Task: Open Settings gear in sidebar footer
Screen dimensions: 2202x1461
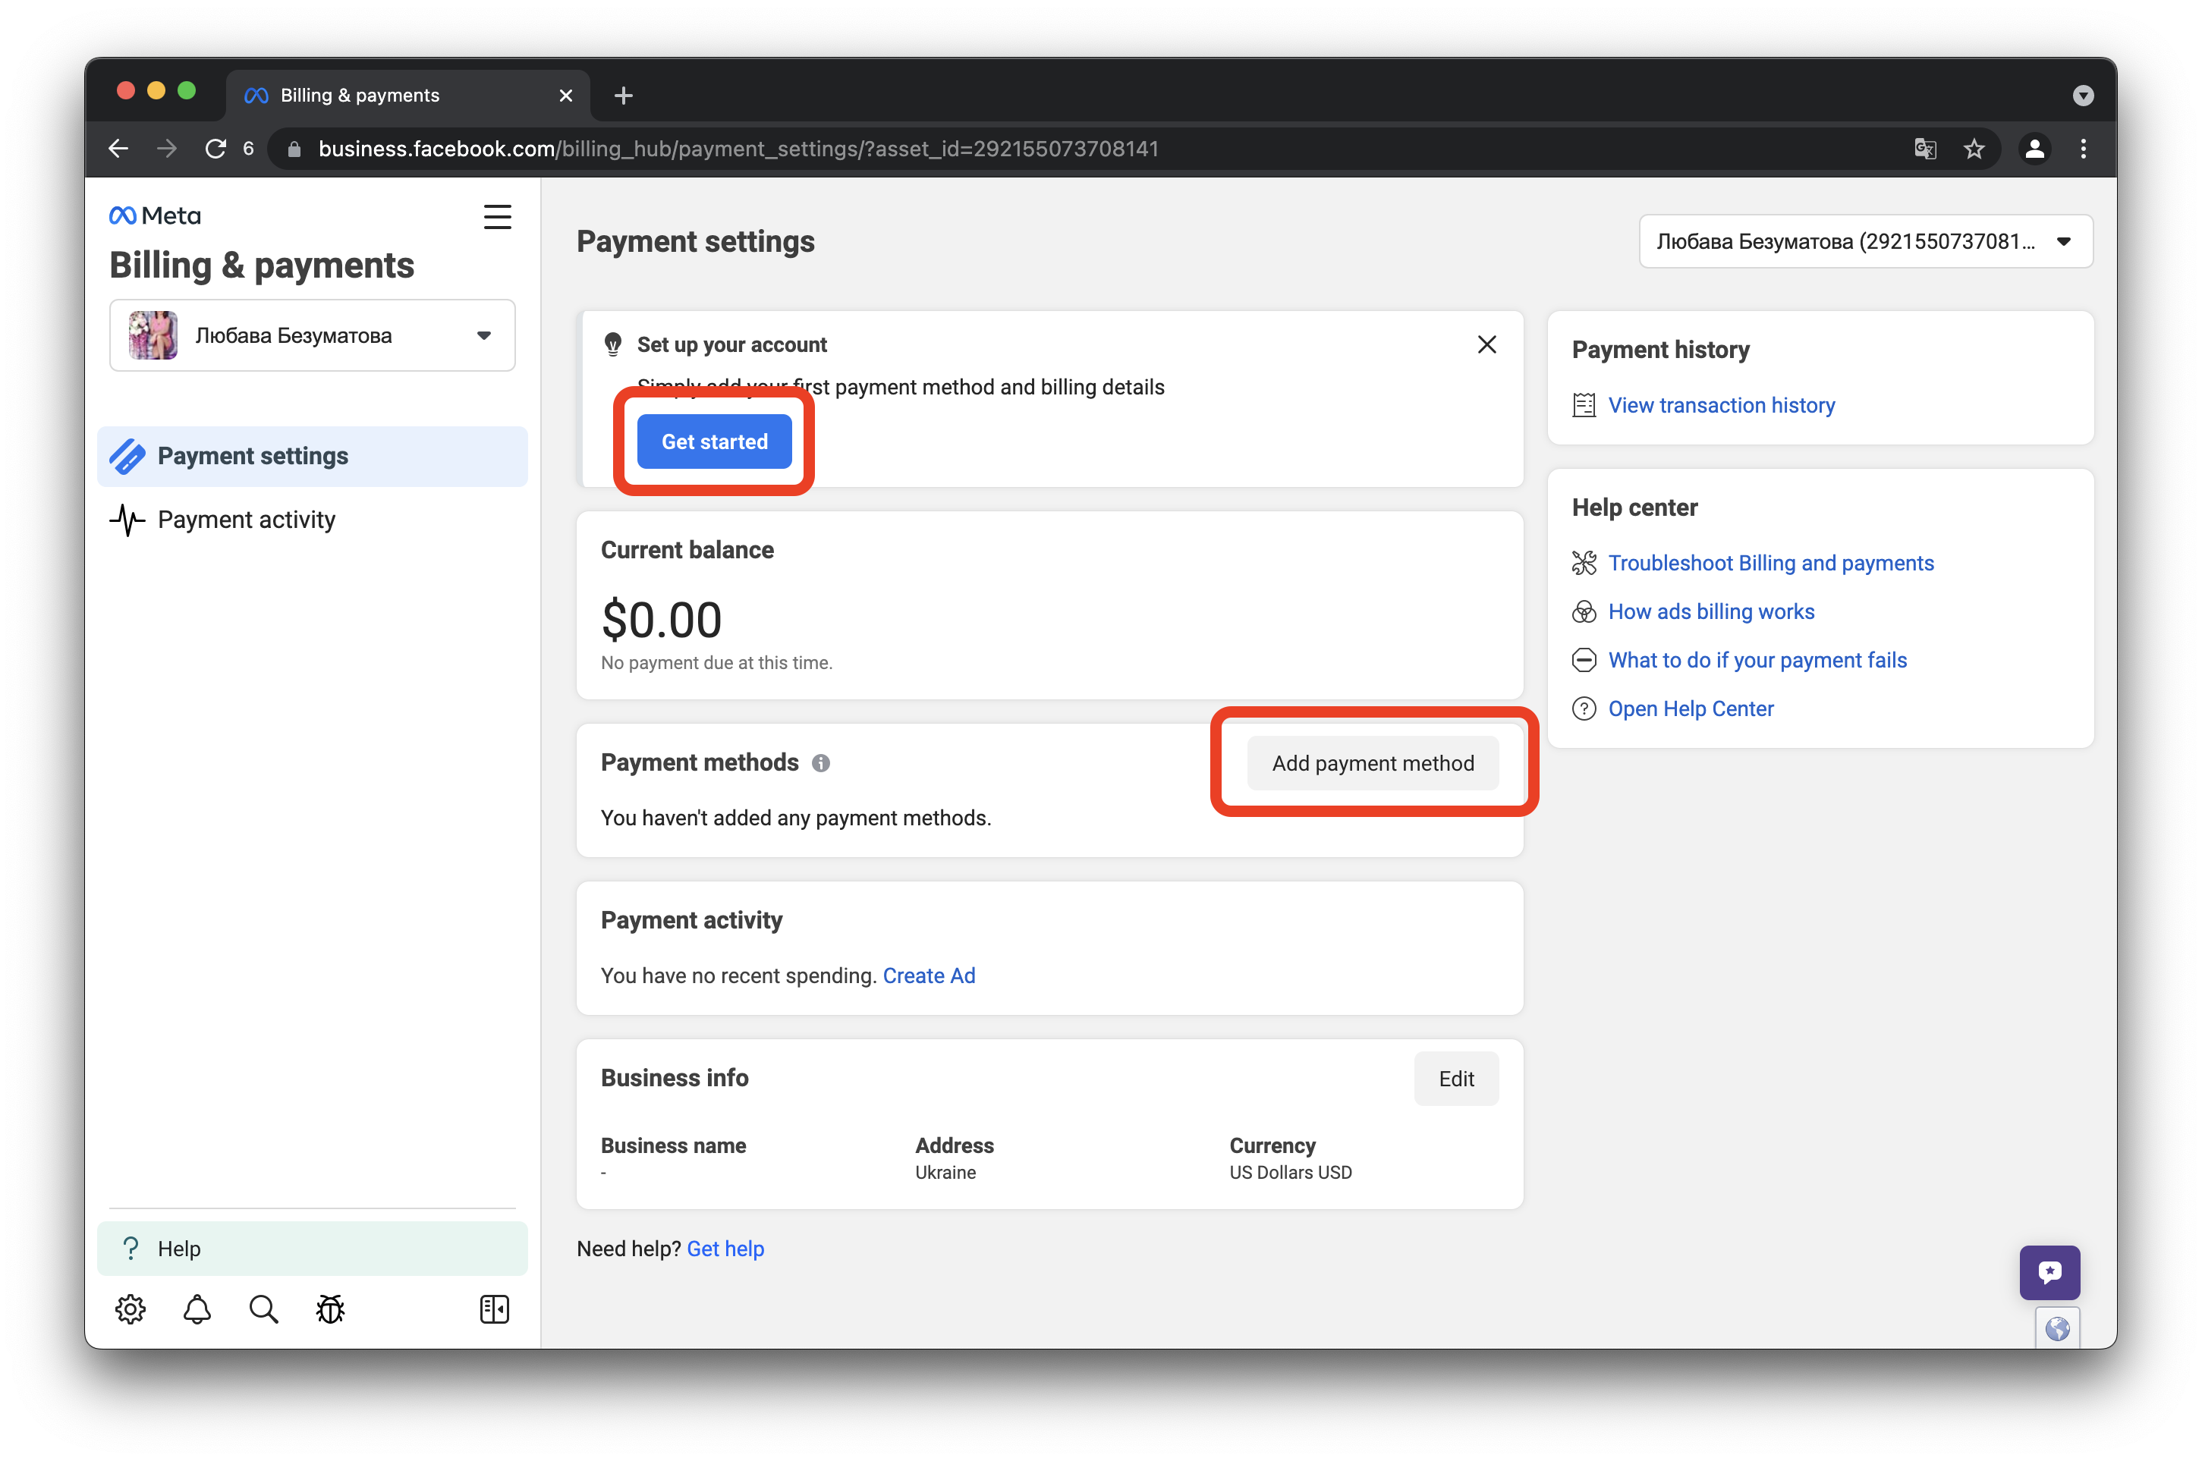Action: point(131,1309)
